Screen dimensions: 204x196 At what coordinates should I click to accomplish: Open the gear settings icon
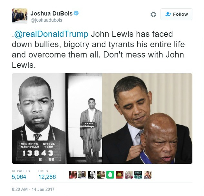point(153,14)
